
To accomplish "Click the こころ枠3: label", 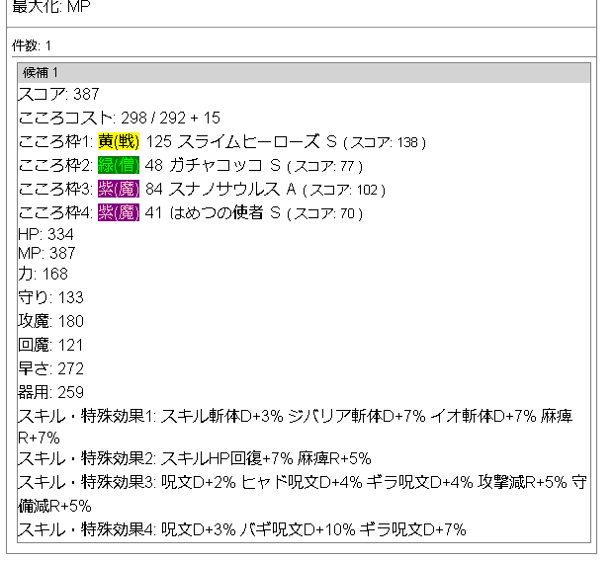I will pos(56,190).
